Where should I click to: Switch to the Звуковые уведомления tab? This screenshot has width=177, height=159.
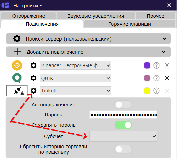96,16
